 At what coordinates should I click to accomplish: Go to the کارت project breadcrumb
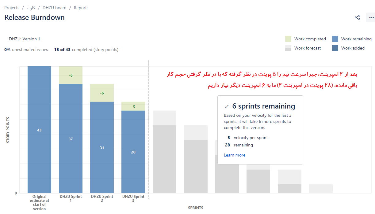[31, 8]
